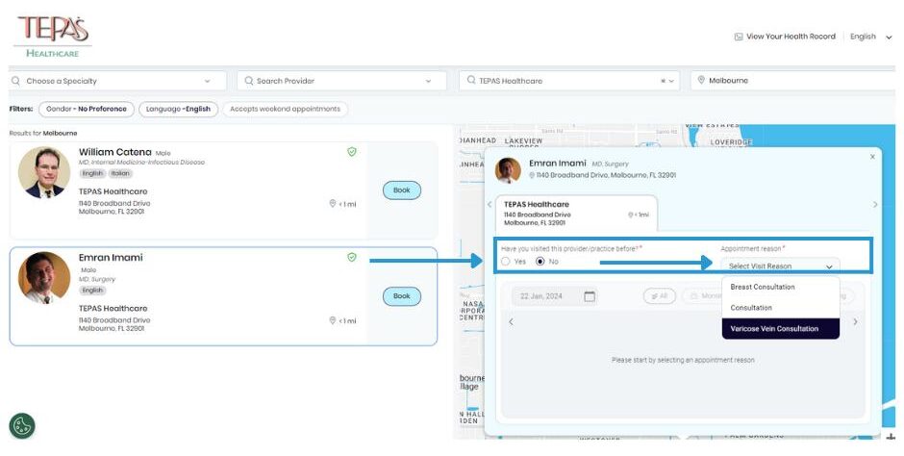Click location pin icon beside Melbourne

click(701, 80)
